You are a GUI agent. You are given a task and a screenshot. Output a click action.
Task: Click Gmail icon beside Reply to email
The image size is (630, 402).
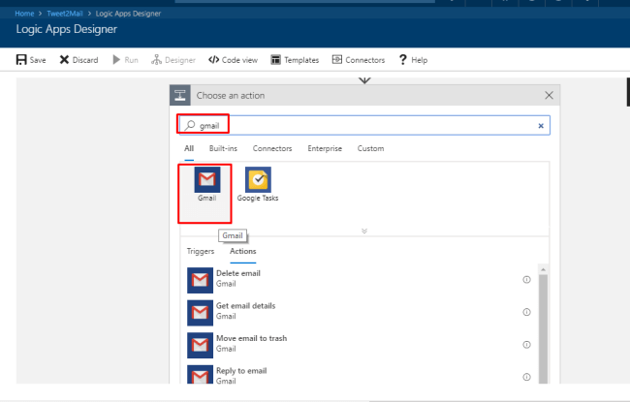tap(200, 374)
